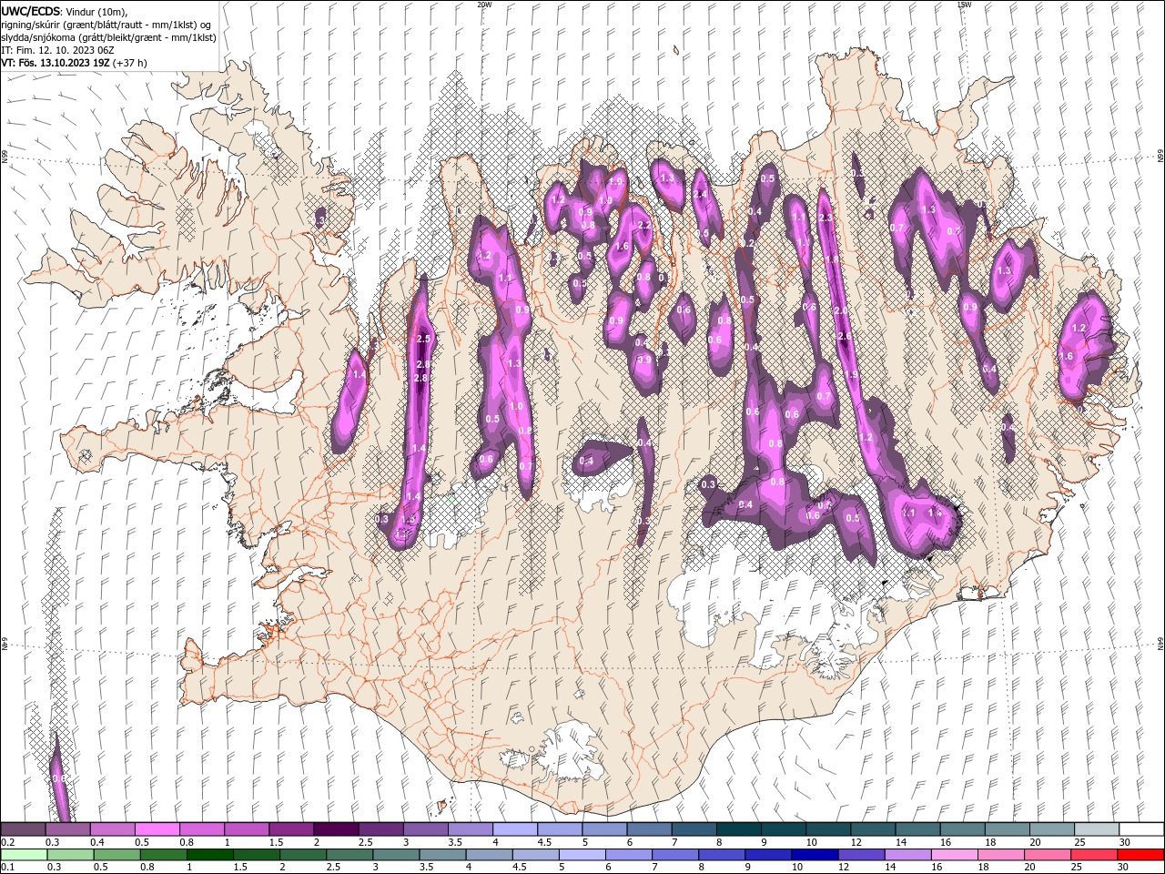Screen dimensions: 1165x874
Task: Click the 'IT: Fim. 12. 10. 2023 06Z' line
Action: point(58,50)
